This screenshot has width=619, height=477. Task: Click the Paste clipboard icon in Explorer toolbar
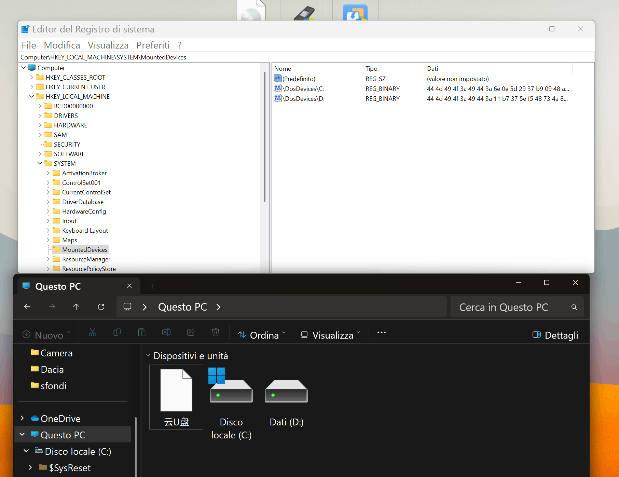pyautogui.click(x=142, y=332)
